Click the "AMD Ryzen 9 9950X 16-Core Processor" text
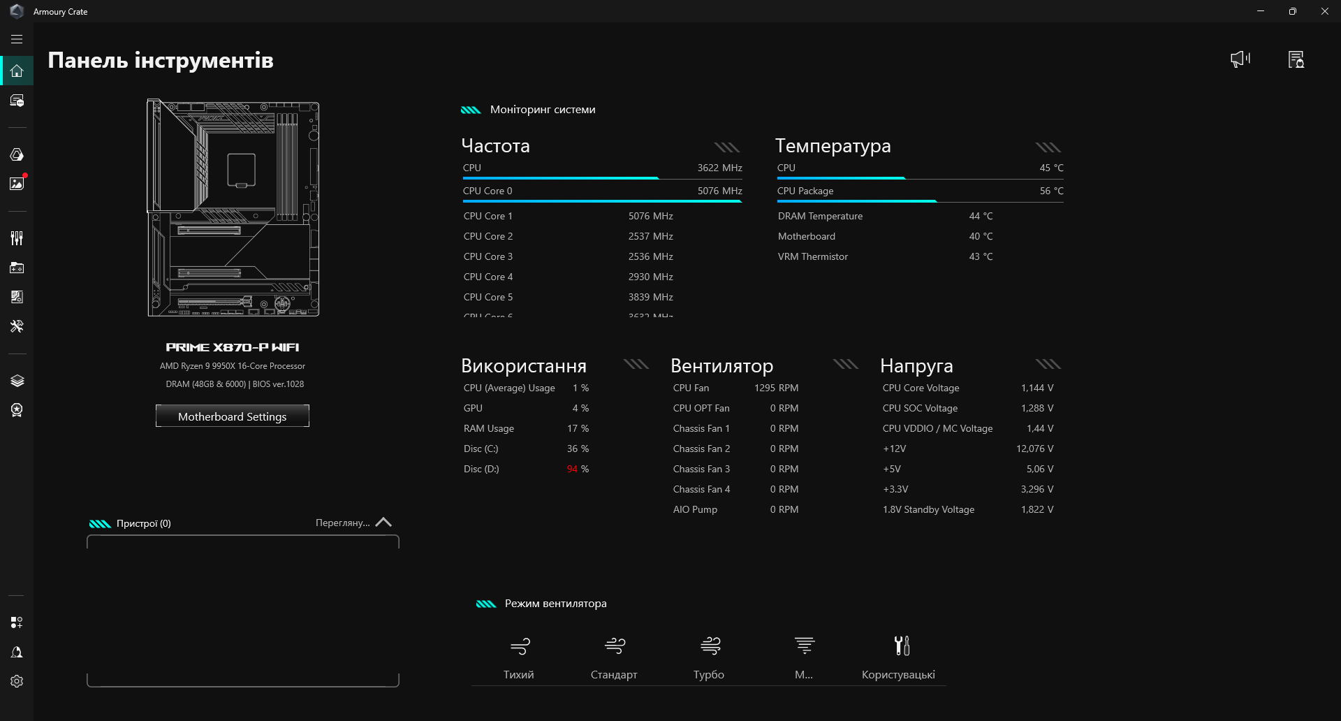Screen dimensions: 1341x721 (233, 366)
